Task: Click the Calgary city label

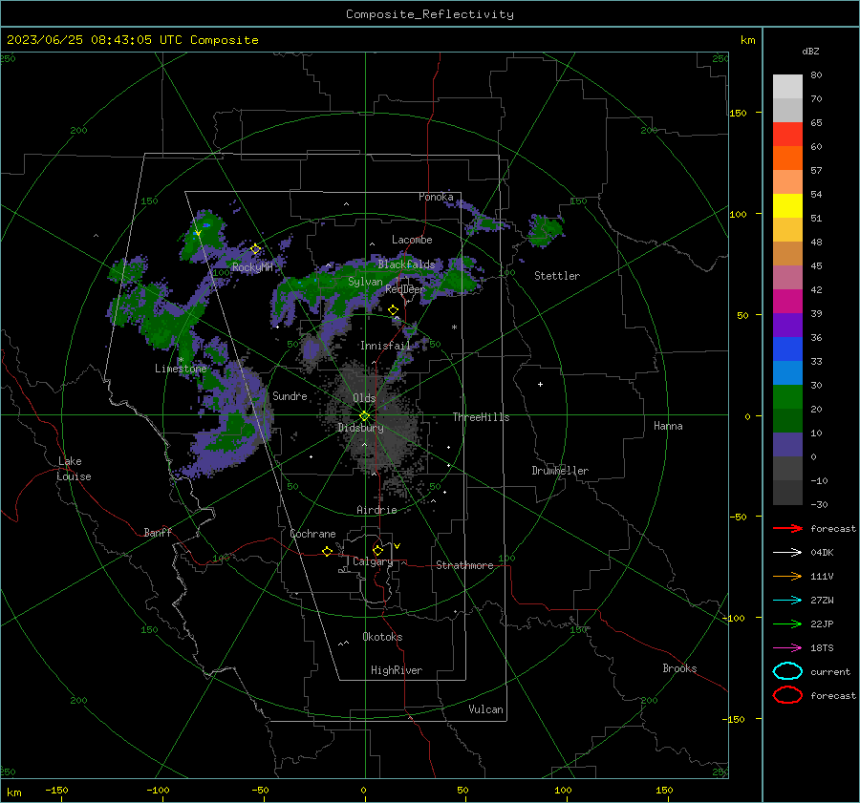Action: coord(373,561)
